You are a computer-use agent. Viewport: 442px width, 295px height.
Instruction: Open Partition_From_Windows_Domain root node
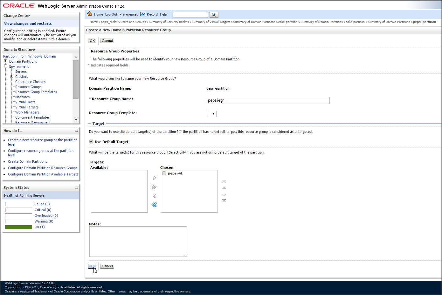(30, 56)
